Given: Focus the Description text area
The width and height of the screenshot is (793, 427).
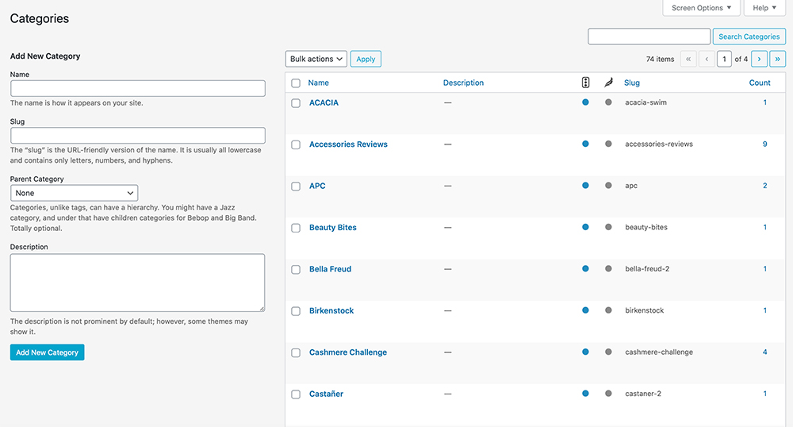Looking at the screenshot, I should coord(137,283).
